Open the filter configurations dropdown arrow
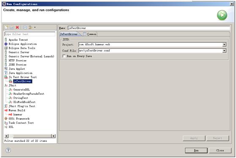The width and height of the screenshot is (236, 158). pos(35,27)
